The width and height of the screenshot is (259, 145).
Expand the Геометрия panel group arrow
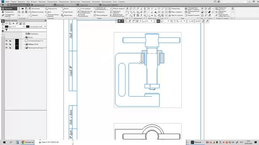(x=74, y=18)
